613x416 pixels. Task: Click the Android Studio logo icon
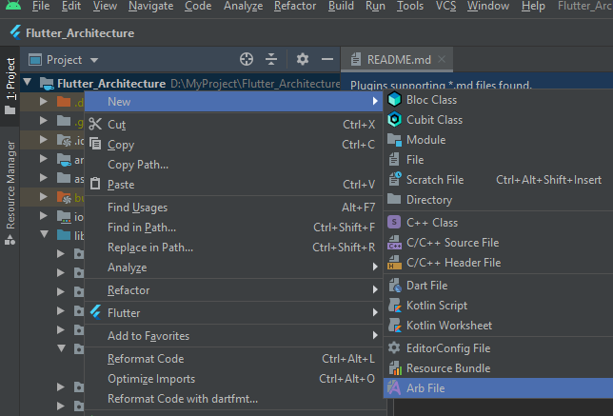click(x=13, y=5)
